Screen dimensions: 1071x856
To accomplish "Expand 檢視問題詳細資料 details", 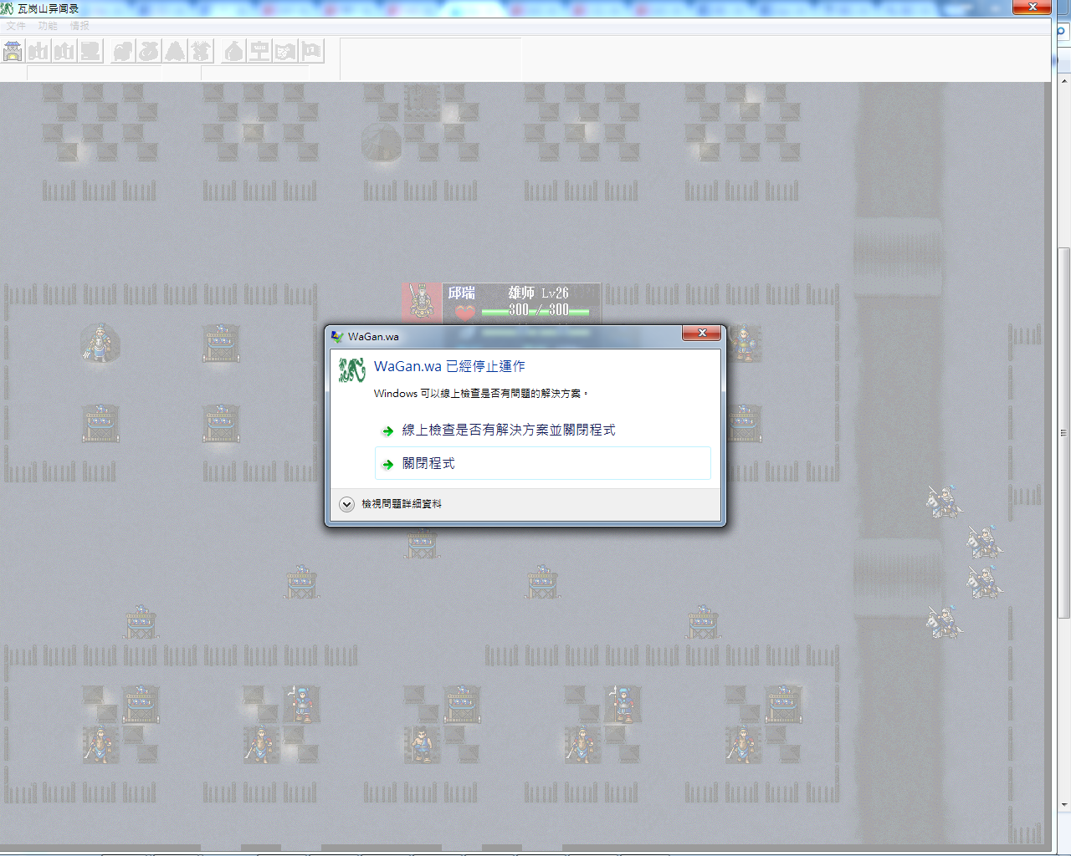I will click(392, 504).
